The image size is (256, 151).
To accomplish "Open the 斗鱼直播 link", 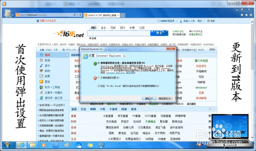I will click(x=108, y=116).
